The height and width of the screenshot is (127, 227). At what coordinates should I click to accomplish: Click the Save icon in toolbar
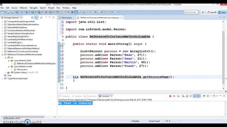(9, 12)
